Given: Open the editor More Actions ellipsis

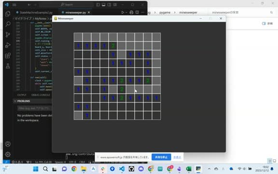Looking at the screenshot, I should (143, 12).
